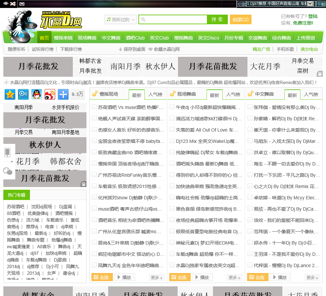Click 更多 link in 中文舞曲 panel

coord(312,277)
